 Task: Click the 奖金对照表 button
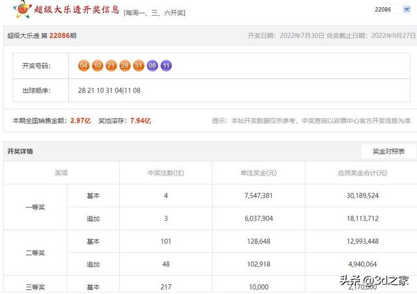click(x=388, y=151)
